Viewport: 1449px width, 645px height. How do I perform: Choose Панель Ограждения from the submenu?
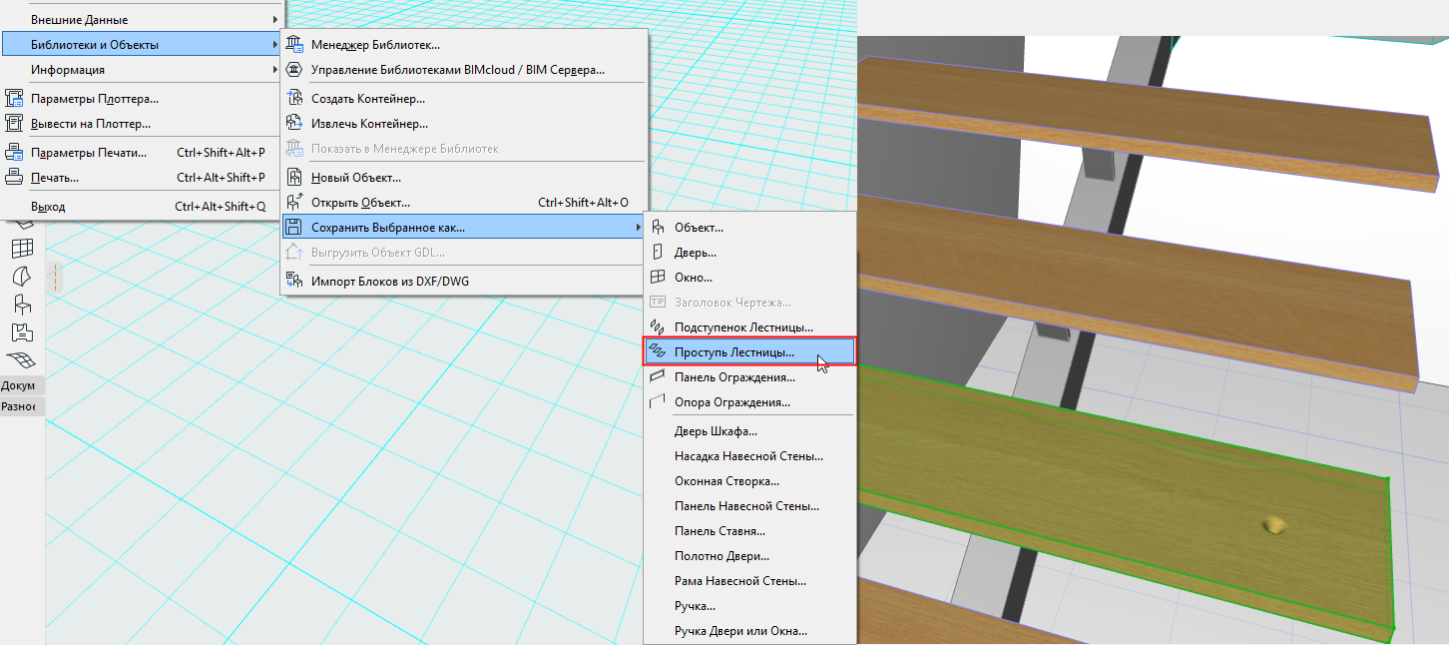pyautogui.click(x=733, y=377)
